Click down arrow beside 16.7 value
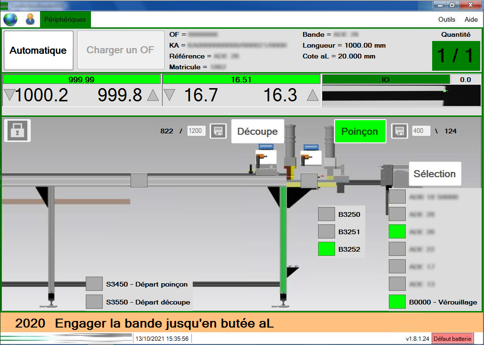The width and height of the screenshot is (484, 345). (x=169, y=96)
